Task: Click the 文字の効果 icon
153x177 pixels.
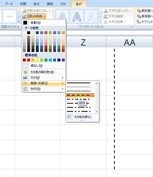Action: click(x=106, y=22)
